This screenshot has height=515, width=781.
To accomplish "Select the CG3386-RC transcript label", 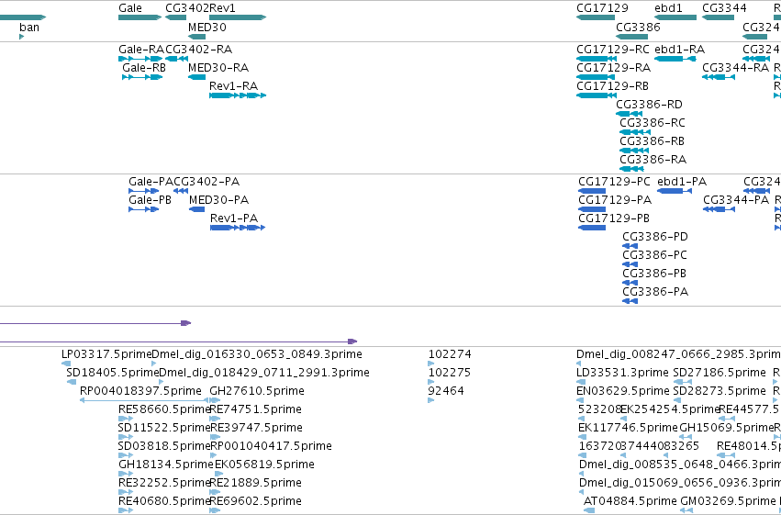I will 653,123.
